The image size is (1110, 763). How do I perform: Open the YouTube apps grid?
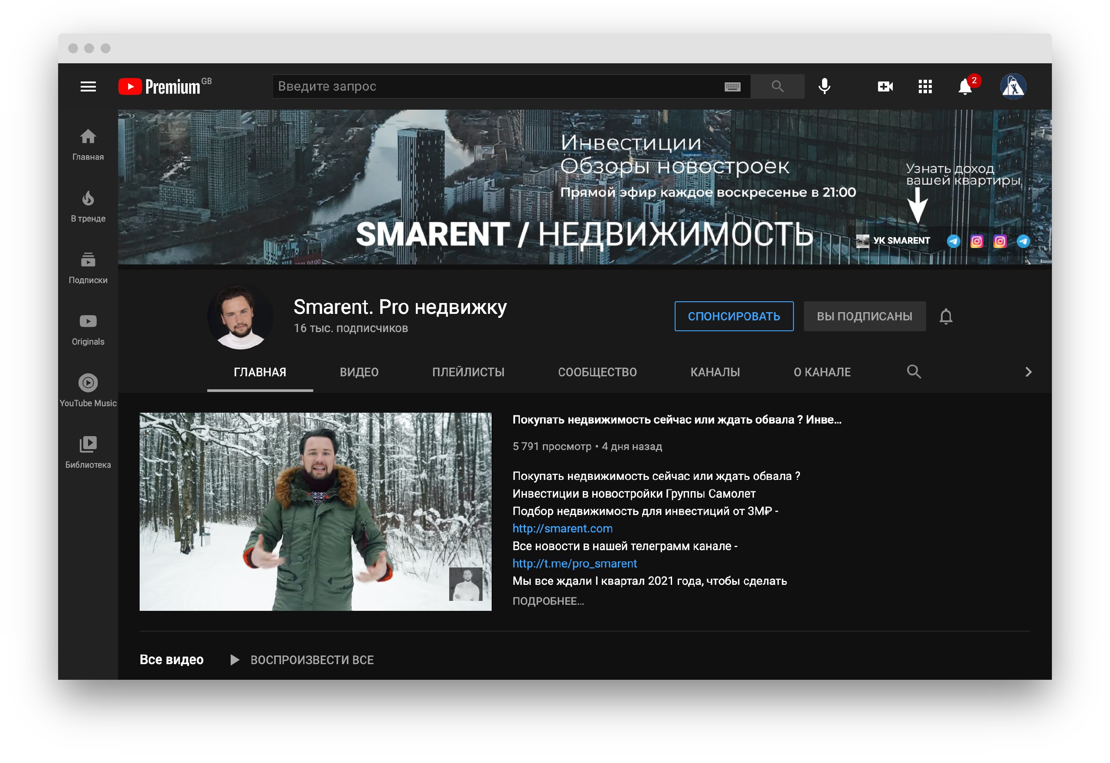click(925, 87)
